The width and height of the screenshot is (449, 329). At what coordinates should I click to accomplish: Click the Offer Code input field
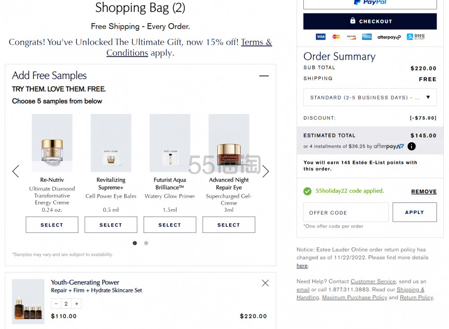point(346,212)
